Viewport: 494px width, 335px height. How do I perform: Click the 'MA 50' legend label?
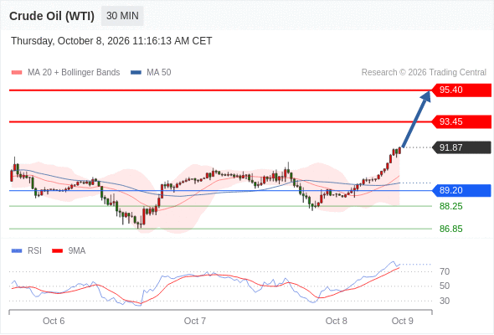[159, 73]
